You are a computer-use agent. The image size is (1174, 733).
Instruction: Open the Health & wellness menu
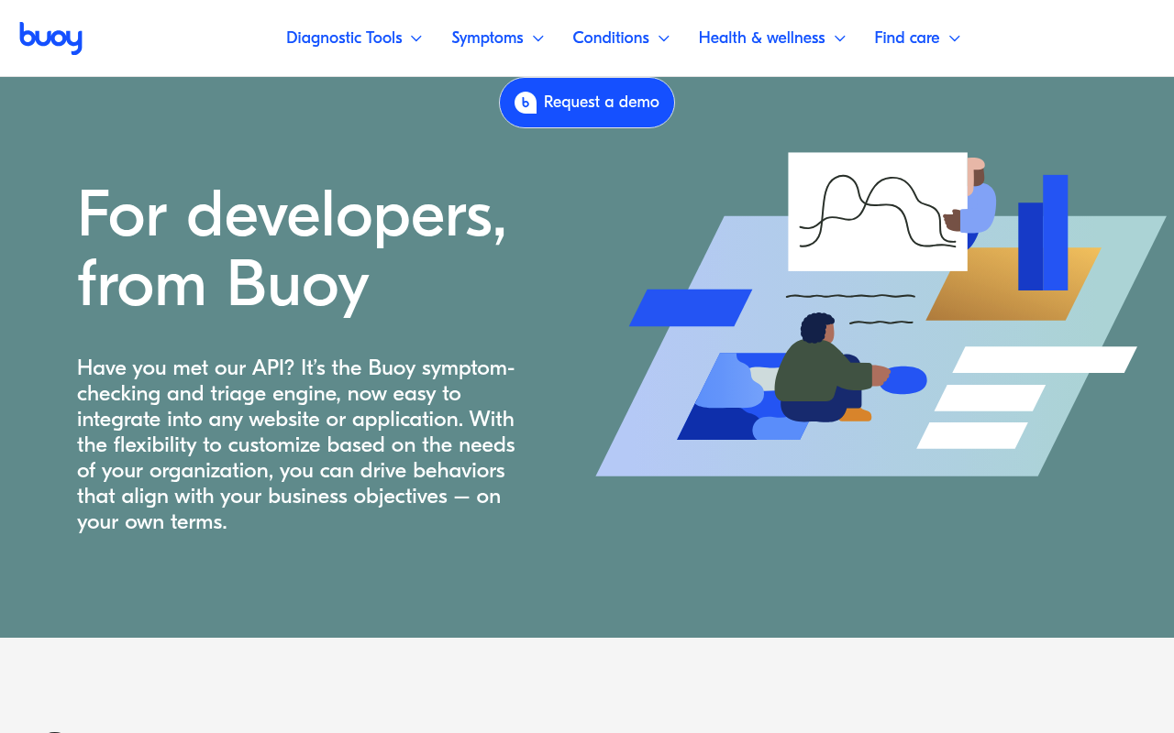(761, 38)
